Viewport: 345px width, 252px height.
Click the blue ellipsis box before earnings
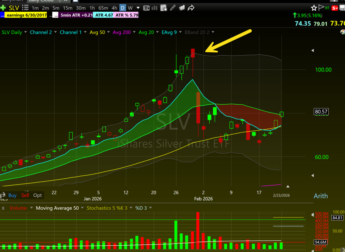[x=2, y=15]
